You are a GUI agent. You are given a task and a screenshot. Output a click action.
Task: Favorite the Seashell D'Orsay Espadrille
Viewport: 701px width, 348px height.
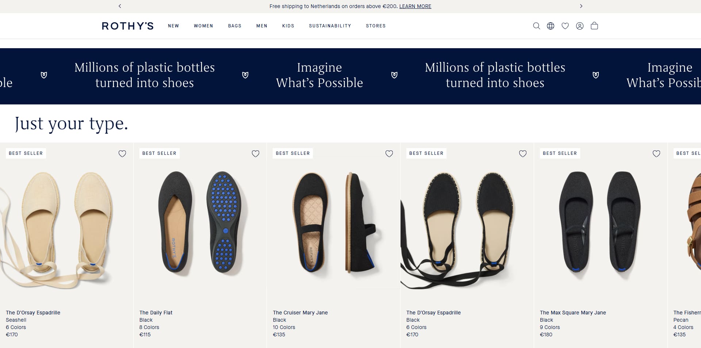tap(122, 154)
